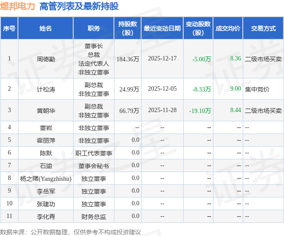Click the 高管列表及最新持股 heading
This screenshot has height=236, width=284.
point(79,6)
